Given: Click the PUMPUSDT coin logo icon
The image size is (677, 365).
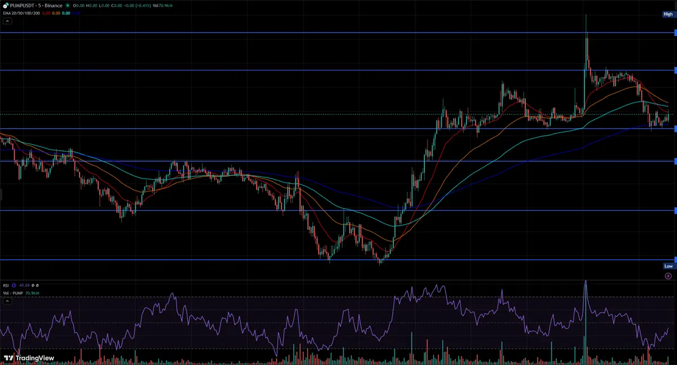Looking at the screenshot, I should (6, 6).
